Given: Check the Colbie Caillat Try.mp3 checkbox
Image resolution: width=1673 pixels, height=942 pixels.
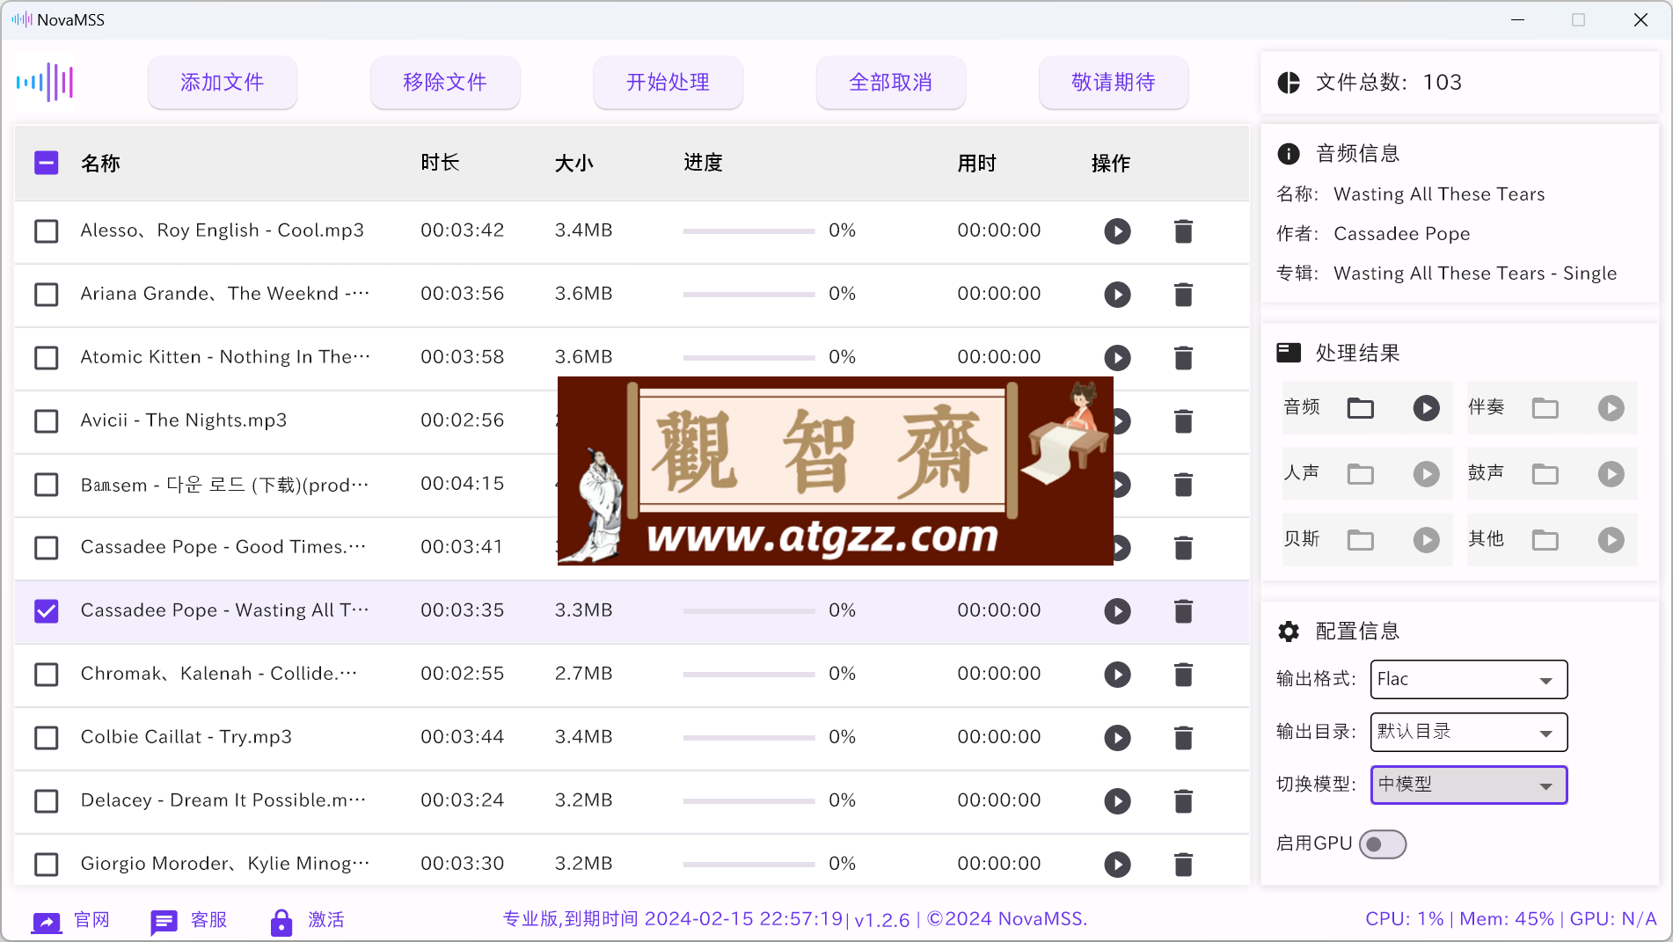Looking at the screenshot, I should pyautogui.click(x=46, y=738).
